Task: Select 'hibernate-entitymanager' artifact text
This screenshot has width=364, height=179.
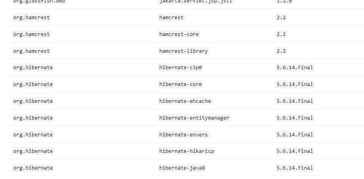Action: [194, 118]
